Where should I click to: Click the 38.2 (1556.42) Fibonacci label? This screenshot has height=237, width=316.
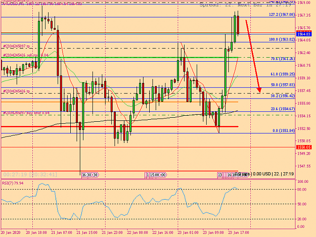pyautogui.click(x=283, y=96)
